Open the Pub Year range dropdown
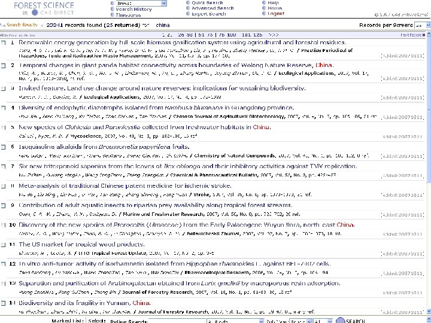431x323 pixels. (301, 321)
